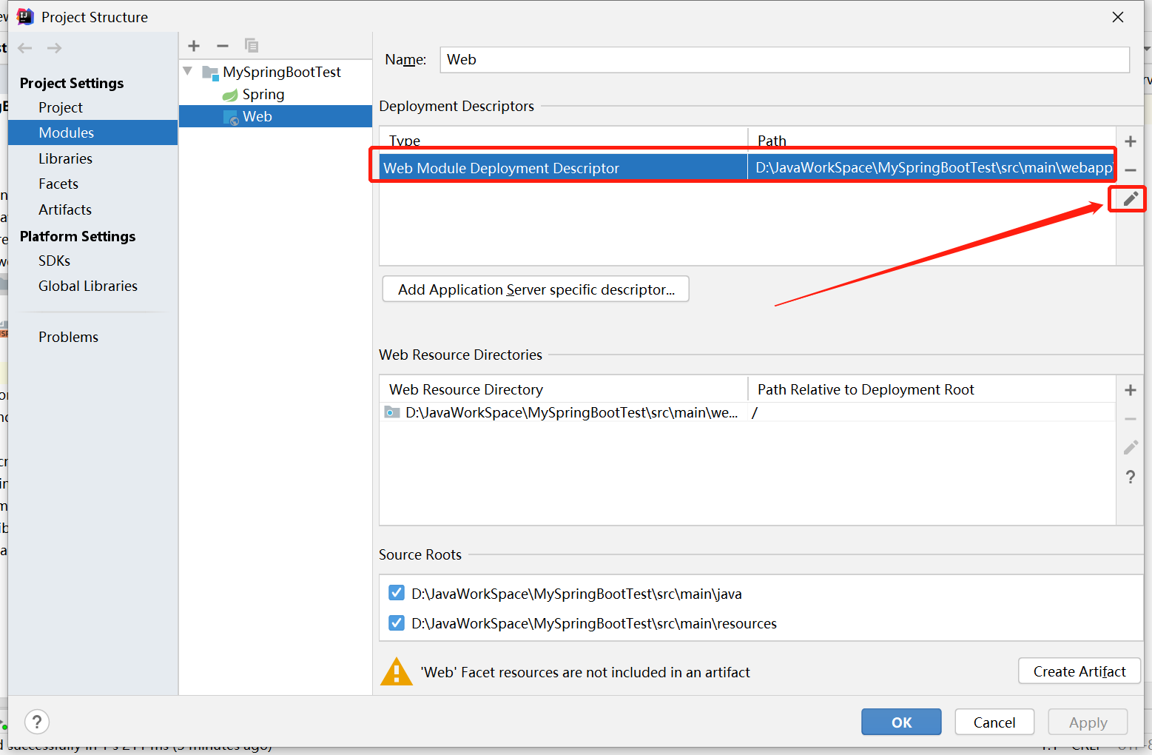Apply the current project structure changes

pyautogui.click(x=1088, y=722)
